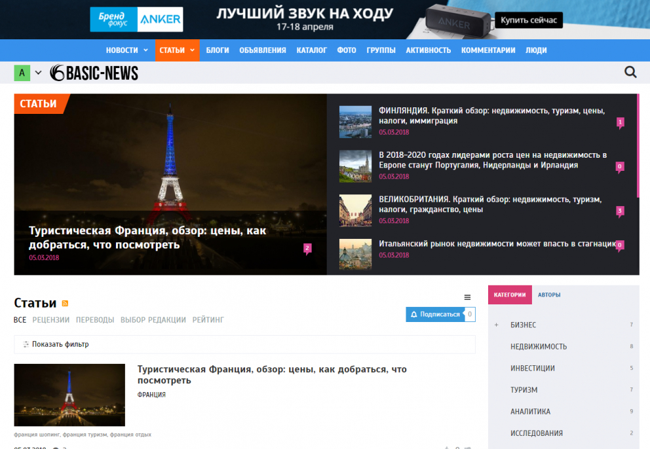Click comment count bubble on Финляндия article
The image size is (650, 449).
620,122
